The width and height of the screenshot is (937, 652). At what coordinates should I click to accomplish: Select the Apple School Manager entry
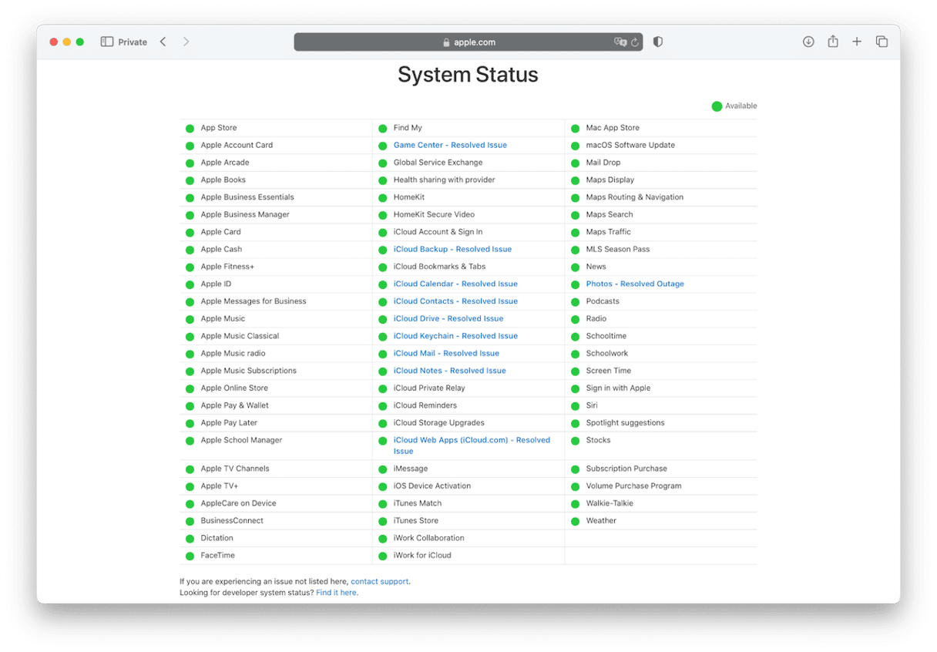click(x=241, y=440)
